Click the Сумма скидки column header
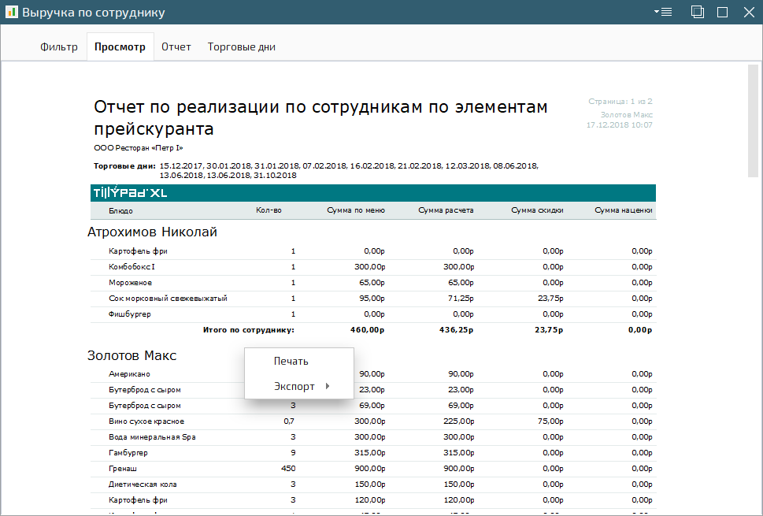Image resolution: width=763 pixels, height=516 pixels. [536, 211]
